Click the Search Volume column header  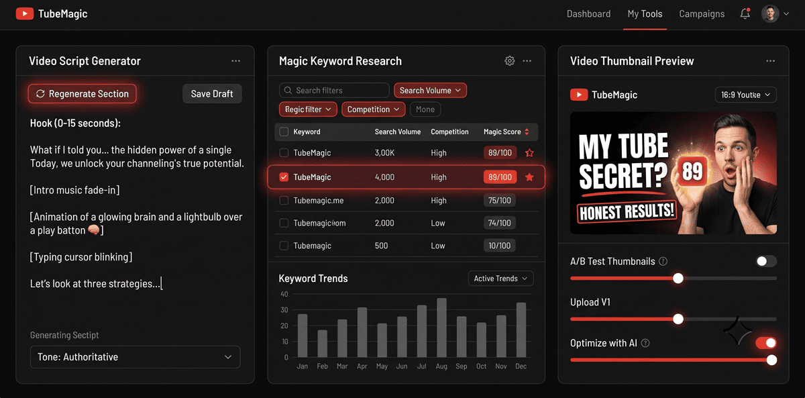[398, 132]
